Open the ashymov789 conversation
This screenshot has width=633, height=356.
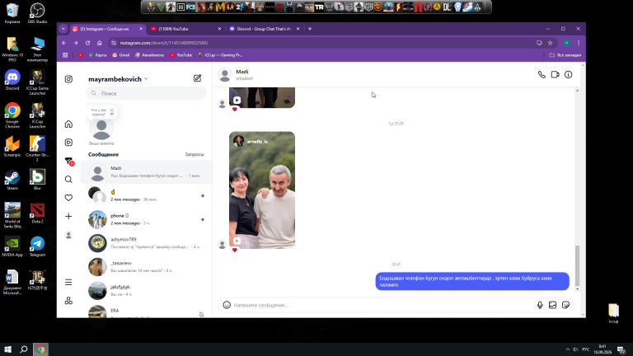tap(146, 243)
